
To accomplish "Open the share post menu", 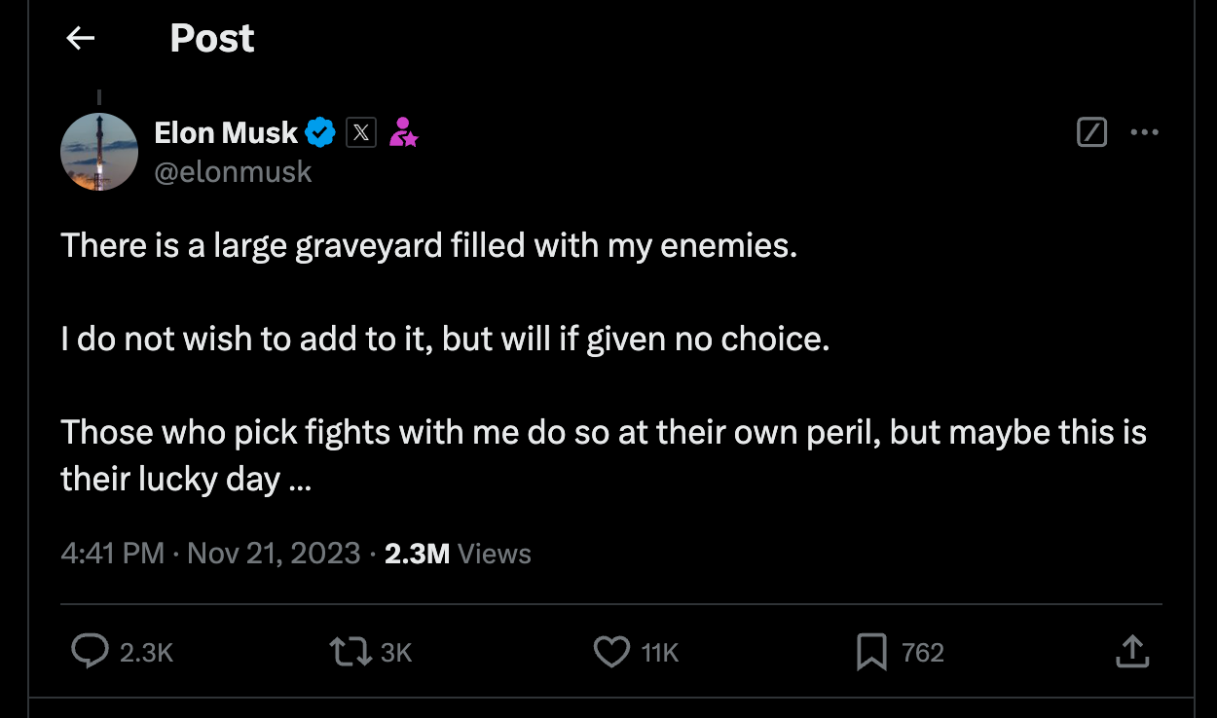I will pyautogui.click(x=1131, y=652).
